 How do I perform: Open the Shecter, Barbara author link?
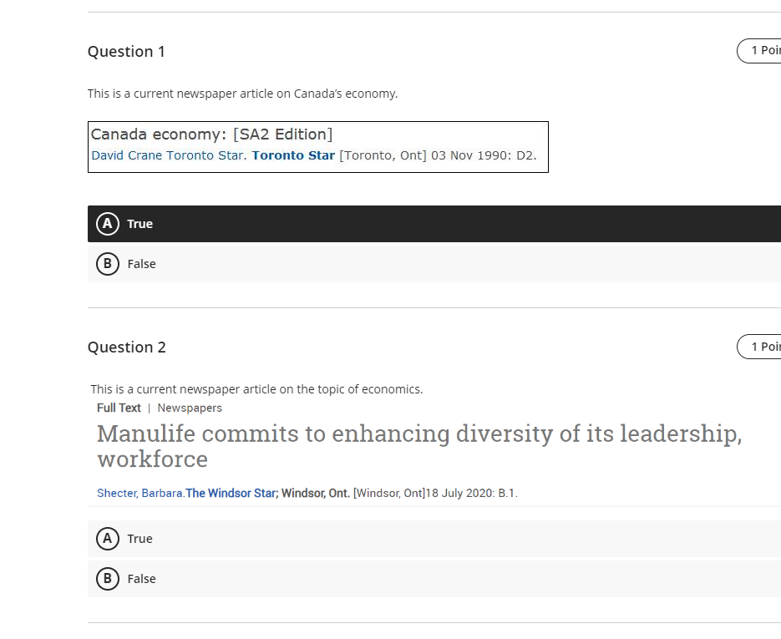tap(139, 493)
